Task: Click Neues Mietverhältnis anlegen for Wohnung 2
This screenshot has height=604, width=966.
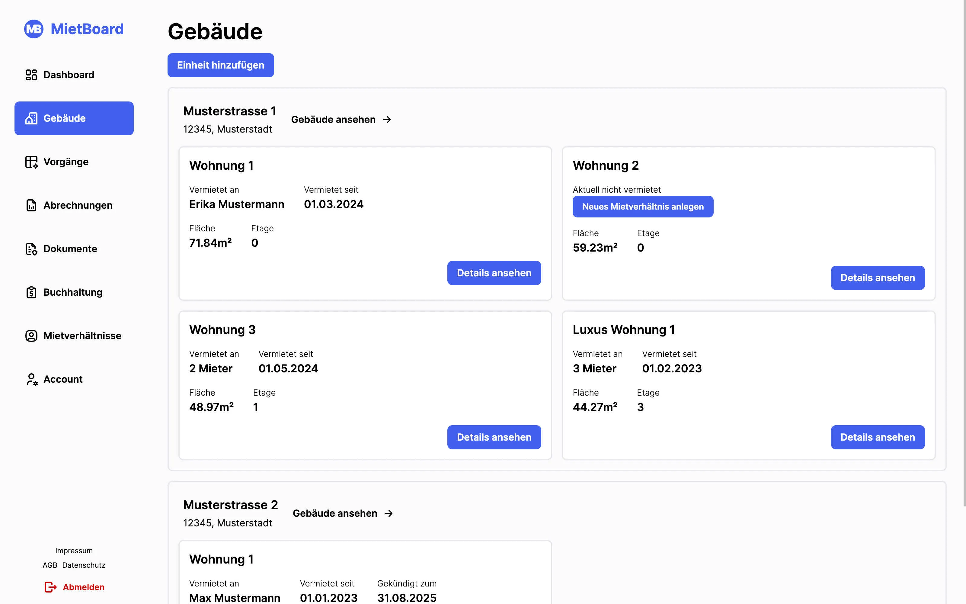Action: tap(642, 207)
